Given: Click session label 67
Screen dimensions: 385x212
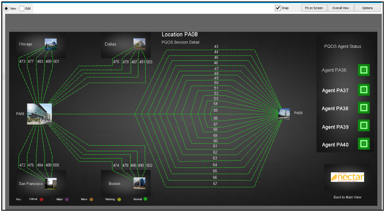Looking at the screenshot, I should (215, 184).
